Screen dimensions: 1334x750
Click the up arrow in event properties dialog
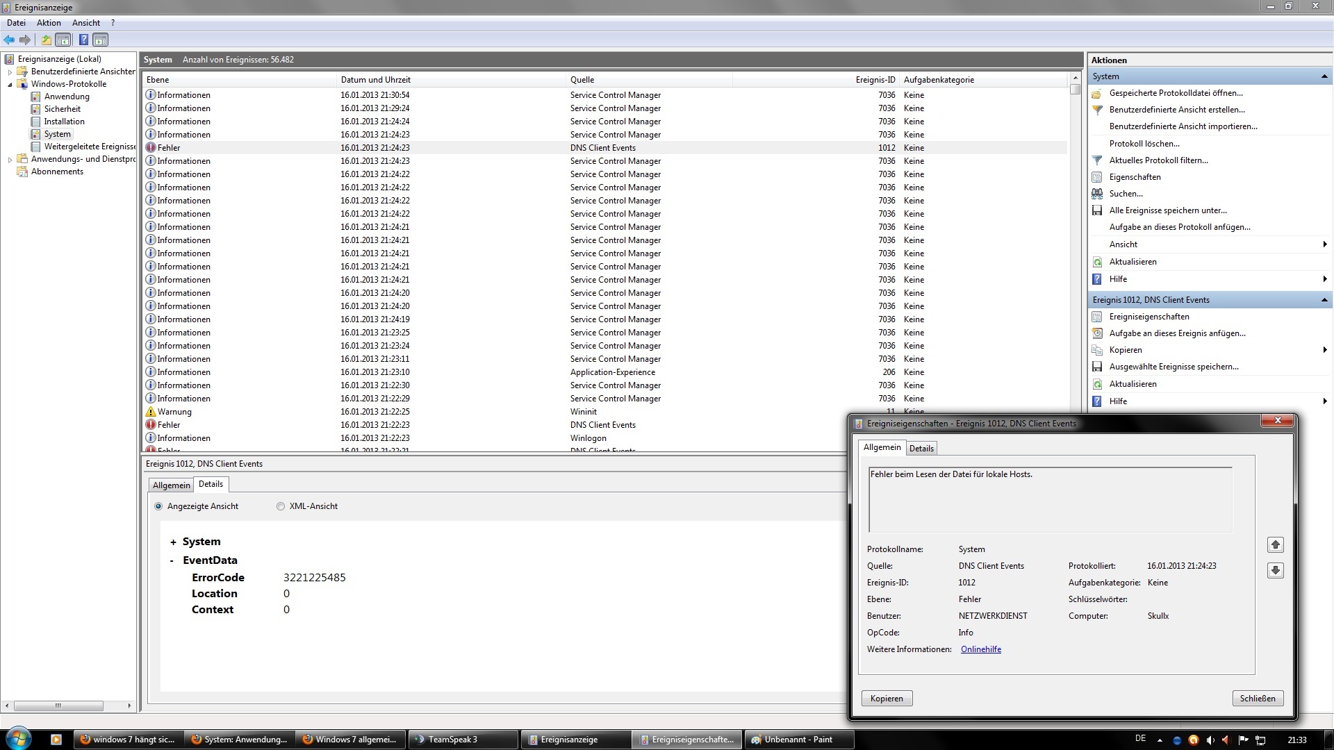point(1275,545)
